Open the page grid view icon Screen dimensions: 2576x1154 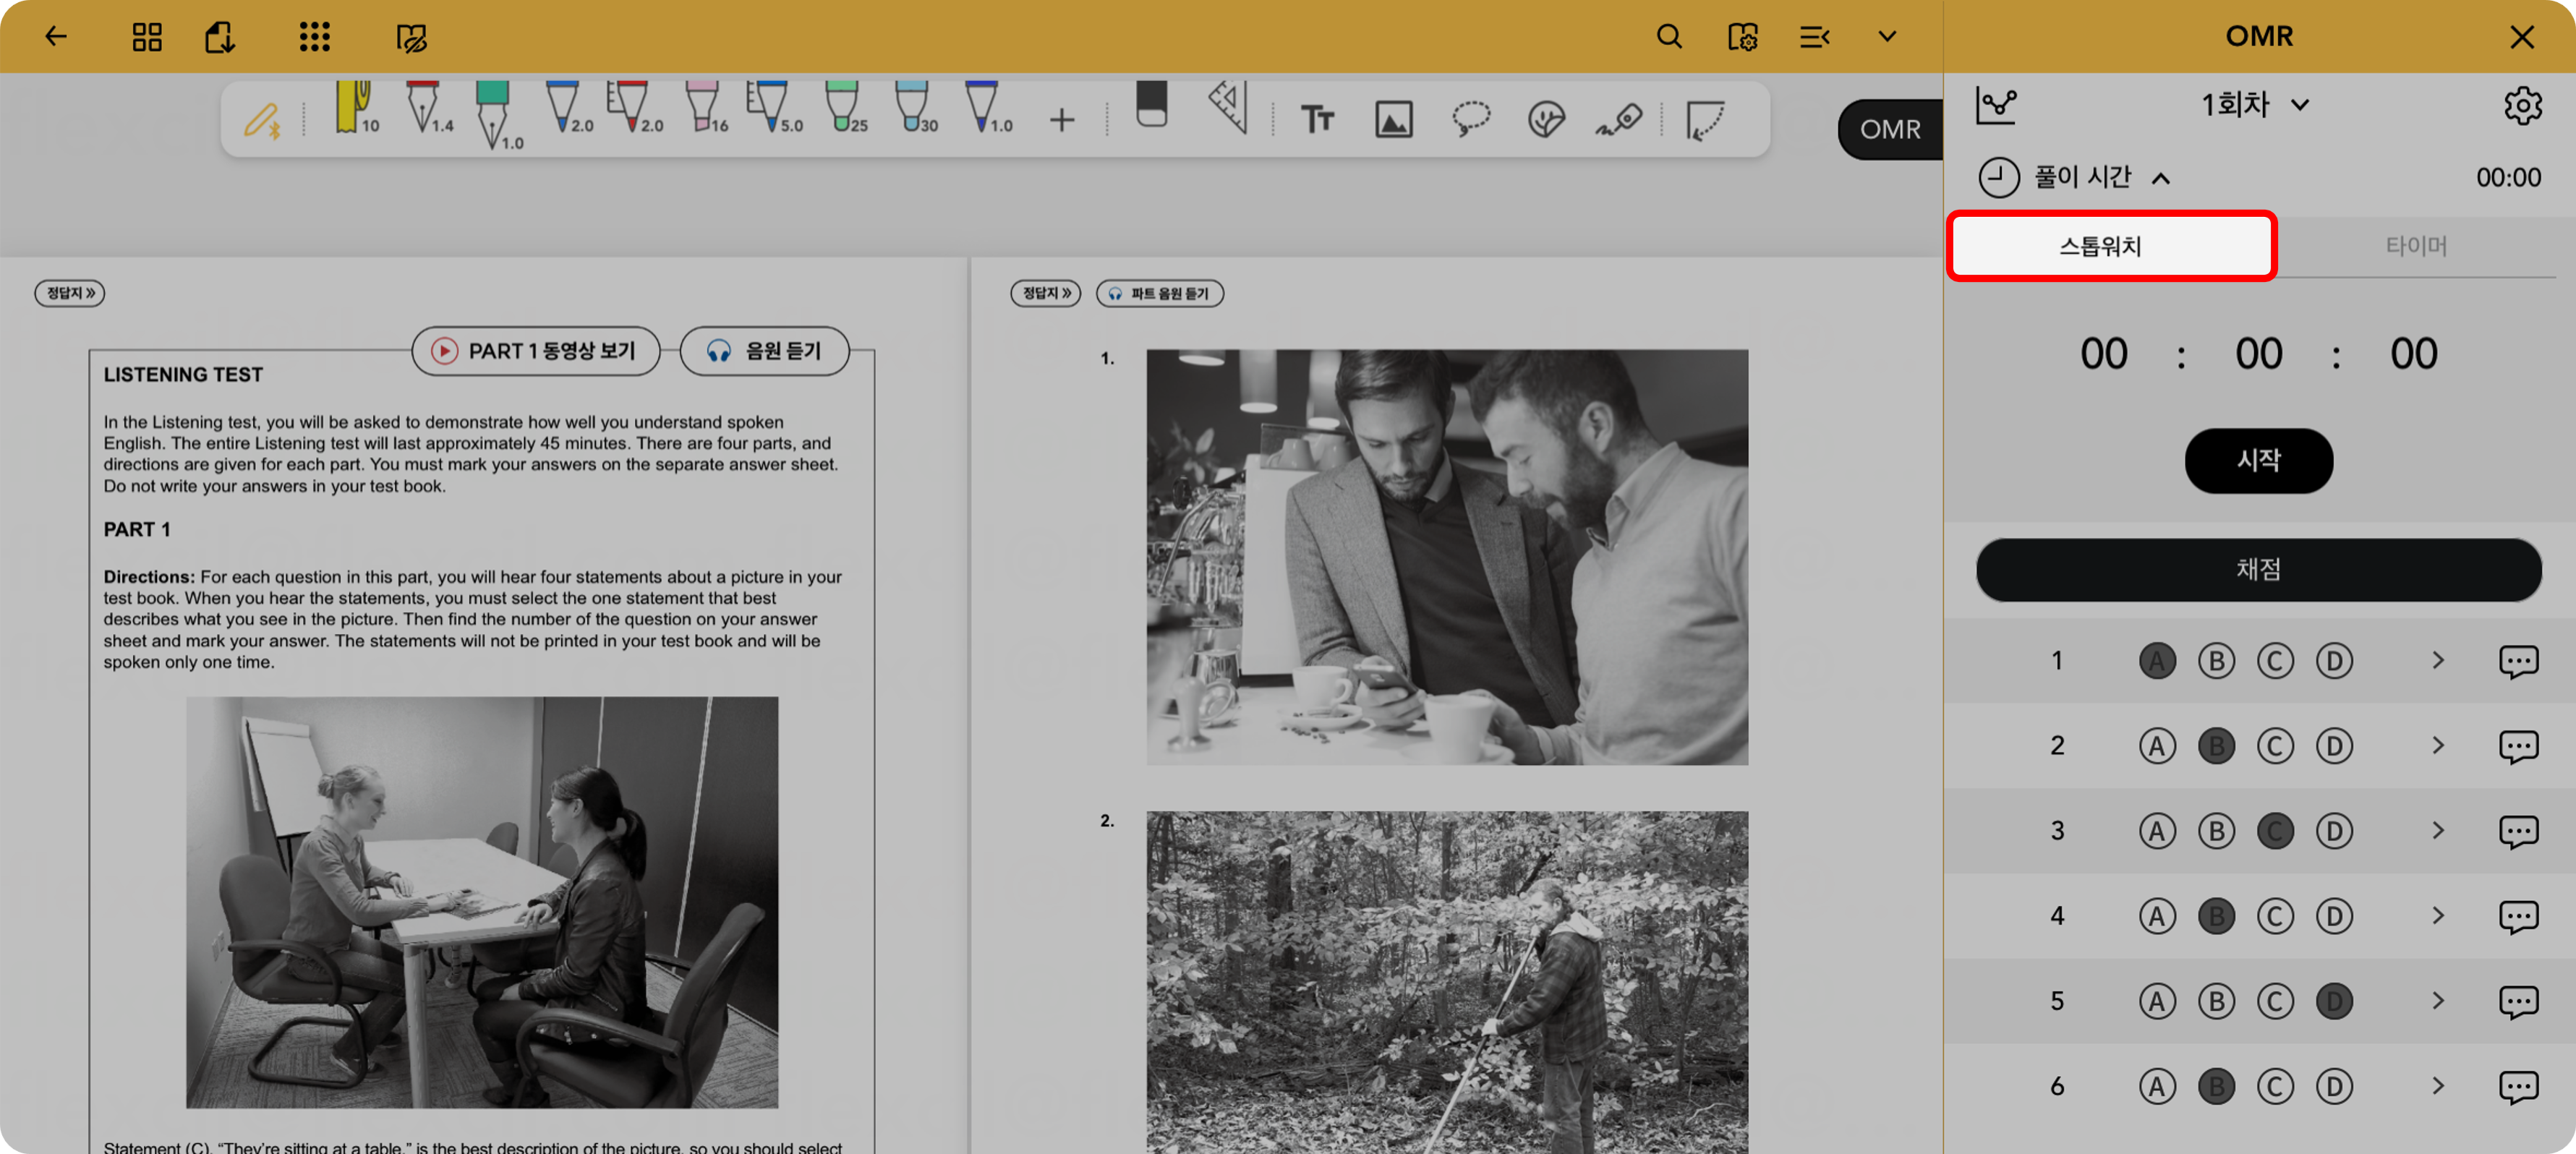pyautogui.click(x=147, y=37)
